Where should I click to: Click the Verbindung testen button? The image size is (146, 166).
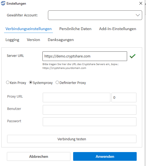point(72,139)
